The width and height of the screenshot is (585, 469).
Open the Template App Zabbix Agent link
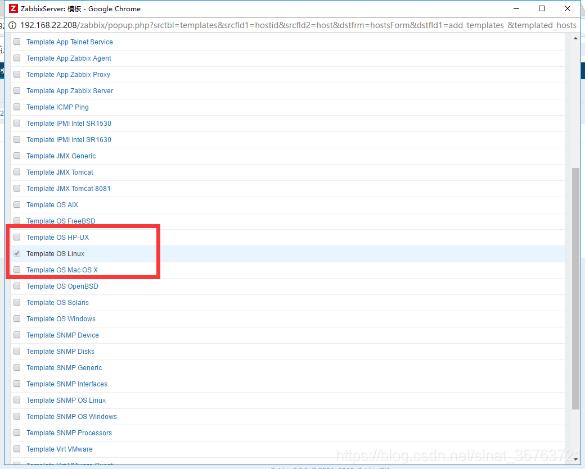pos(69,58)
